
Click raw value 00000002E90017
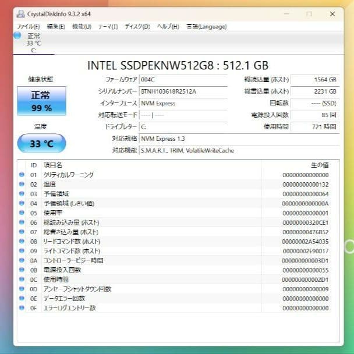tap(306, 251)
